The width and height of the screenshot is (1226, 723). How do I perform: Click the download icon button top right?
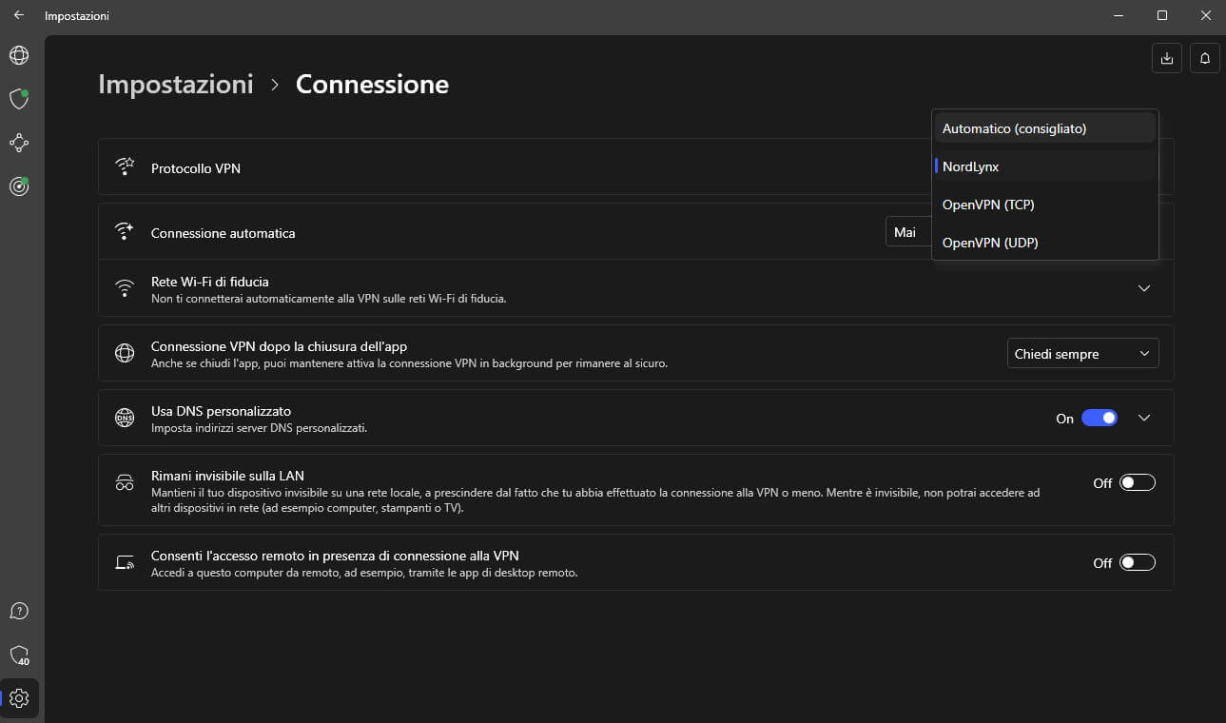[1166, 58]
